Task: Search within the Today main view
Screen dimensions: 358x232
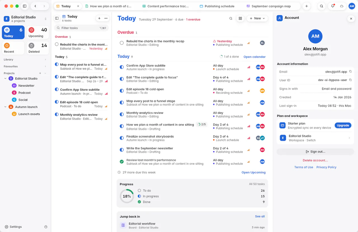Action: (x=231, y=18)
